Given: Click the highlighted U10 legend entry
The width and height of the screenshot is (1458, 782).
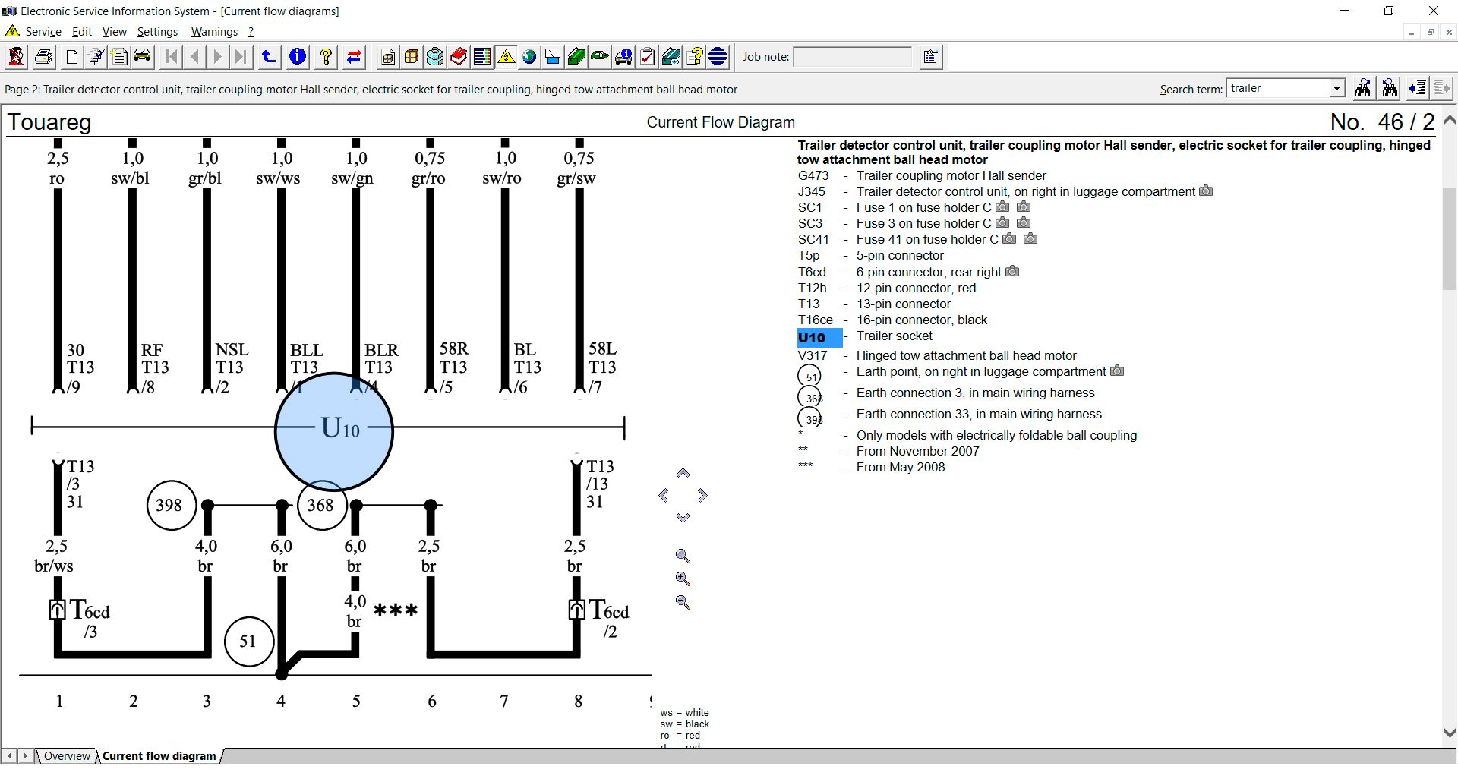Looking at the screenshot, I should coord(819,338).
